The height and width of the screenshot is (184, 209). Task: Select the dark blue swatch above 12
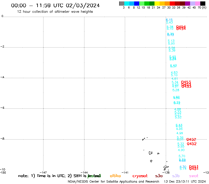pyautogui.click(x=137, y=3)
